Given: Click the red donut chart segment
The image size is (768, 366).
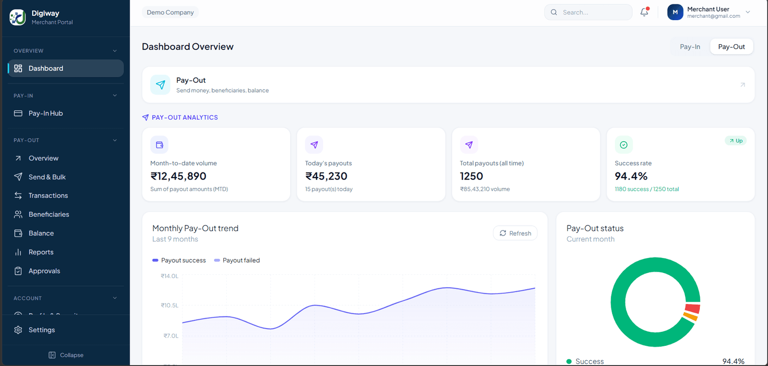Looking at the screenshot, I should [x=692, y=308].
